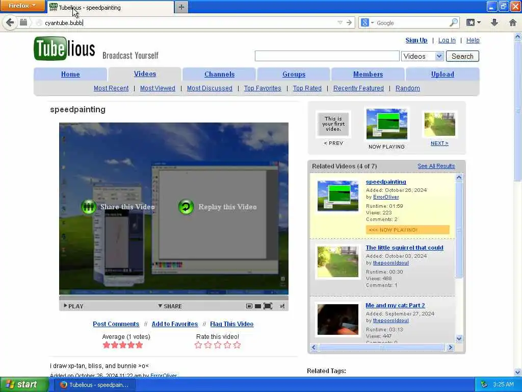Click the browser back arrow button
522x392 pixels.
point(10,22)
